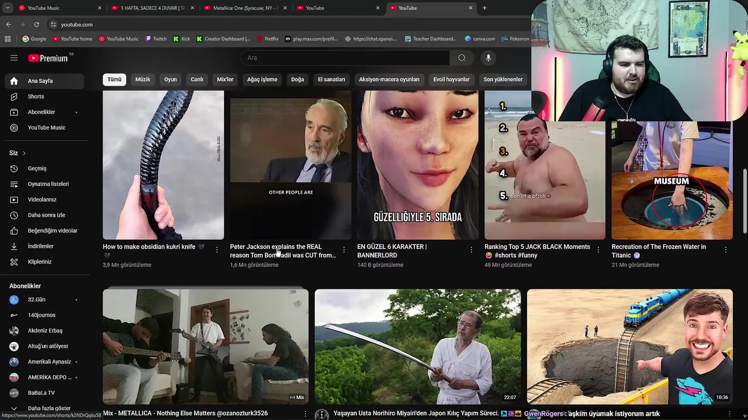
Task: Open options for BANNERLORD video
Action: click(471, 250)
